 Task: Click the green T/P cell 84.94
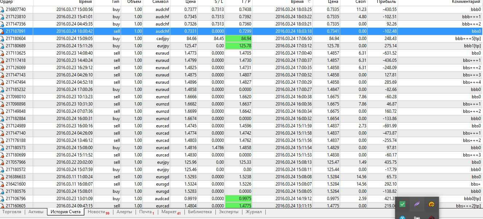[238, 39]
